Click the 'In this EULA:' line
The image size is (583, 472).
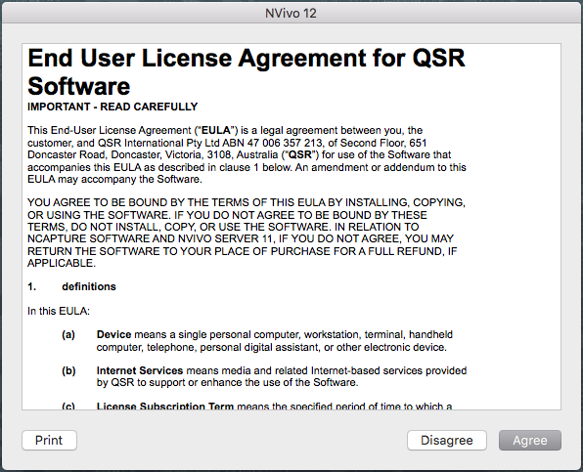coord(59,311)
